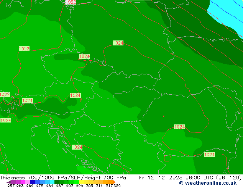Click the map title 'Thickness 700/1000 hPa/SLP/Height 700 hPa'
This screenshot has width=243, height=187.
[x=63, y=178]
